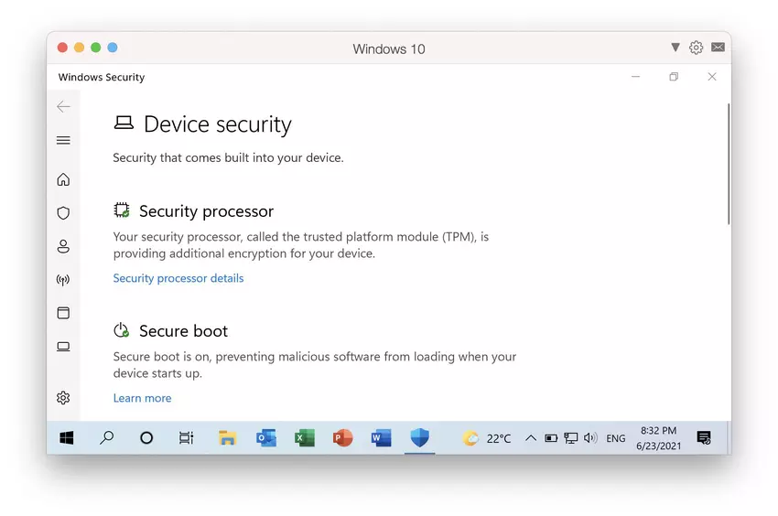Open the virtual machine dropdown triangle

point(675,48)
